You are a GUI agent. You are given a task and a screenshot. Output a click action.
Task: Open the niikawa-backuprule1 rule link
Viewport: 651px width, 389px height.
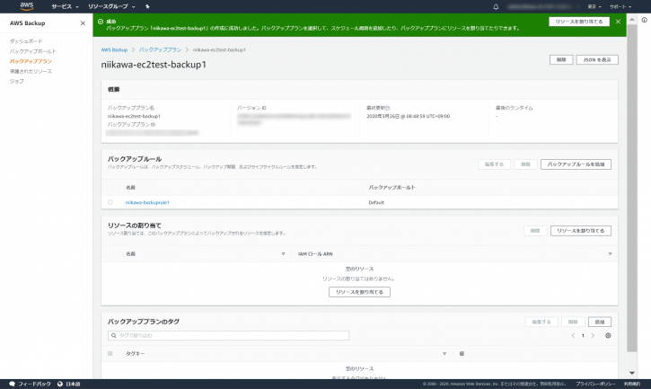(x=147, y=202)
